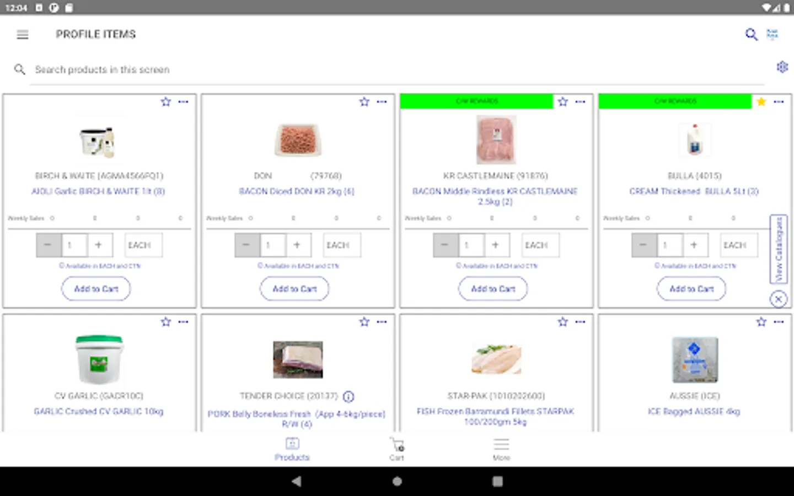View the CV Garlic bucket image
The height and width of the screenshot is (496, 794).
99,360
